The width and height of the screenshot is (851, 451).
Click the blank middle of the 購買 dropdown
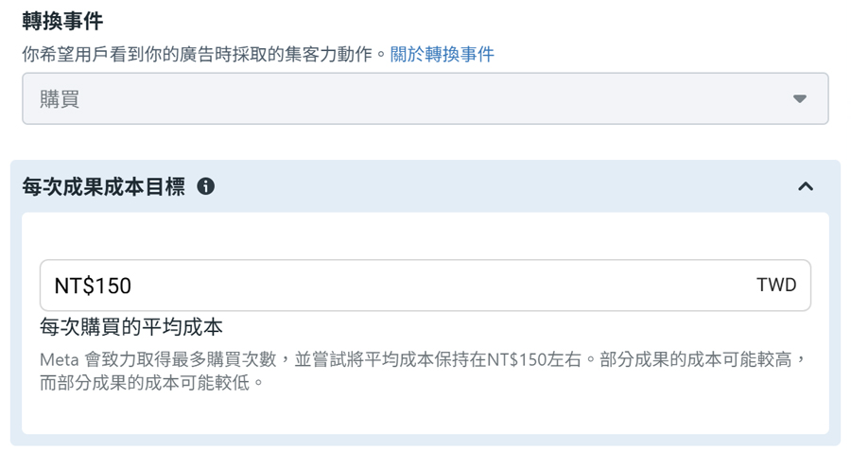pos(434,98)
